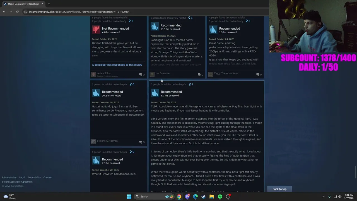Click the taskbar Search box

click(x=154, y=197)
